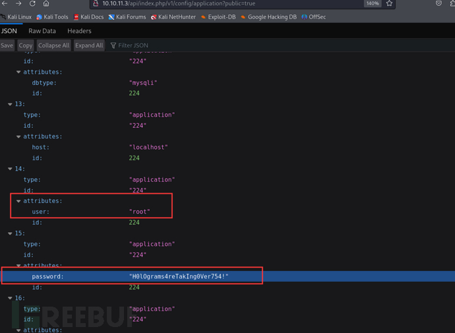
Task: Click the Copy button
Action: point(26,45)
